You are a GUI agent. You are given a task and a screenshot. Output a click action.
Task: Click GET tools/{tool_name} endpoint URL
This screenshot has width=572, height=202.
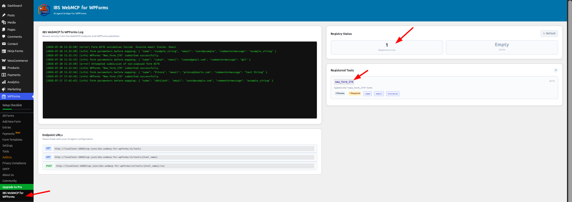pyautogui.click(x=184, y=157)
